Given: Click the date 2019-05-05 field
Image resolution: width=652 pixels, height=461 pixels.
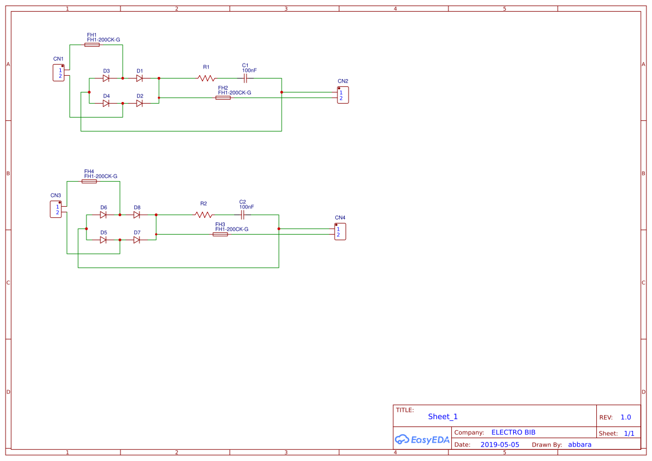Looking at the screenshot, I should pyautogui.click(x=499, y=445).
